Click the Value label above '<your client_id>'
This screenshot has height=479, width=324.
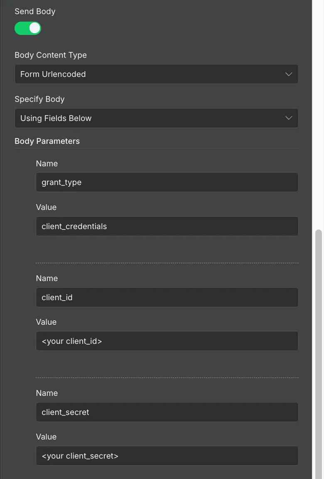[x=46, y=322]
